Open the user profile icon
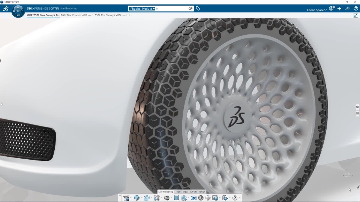The width and height of the screenshot is (360, 202). [x=331, y=9]
